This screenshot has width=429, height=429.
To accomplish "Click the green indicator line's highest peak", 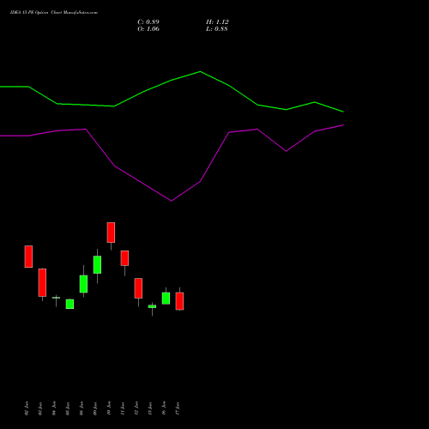I will (200, 71).
